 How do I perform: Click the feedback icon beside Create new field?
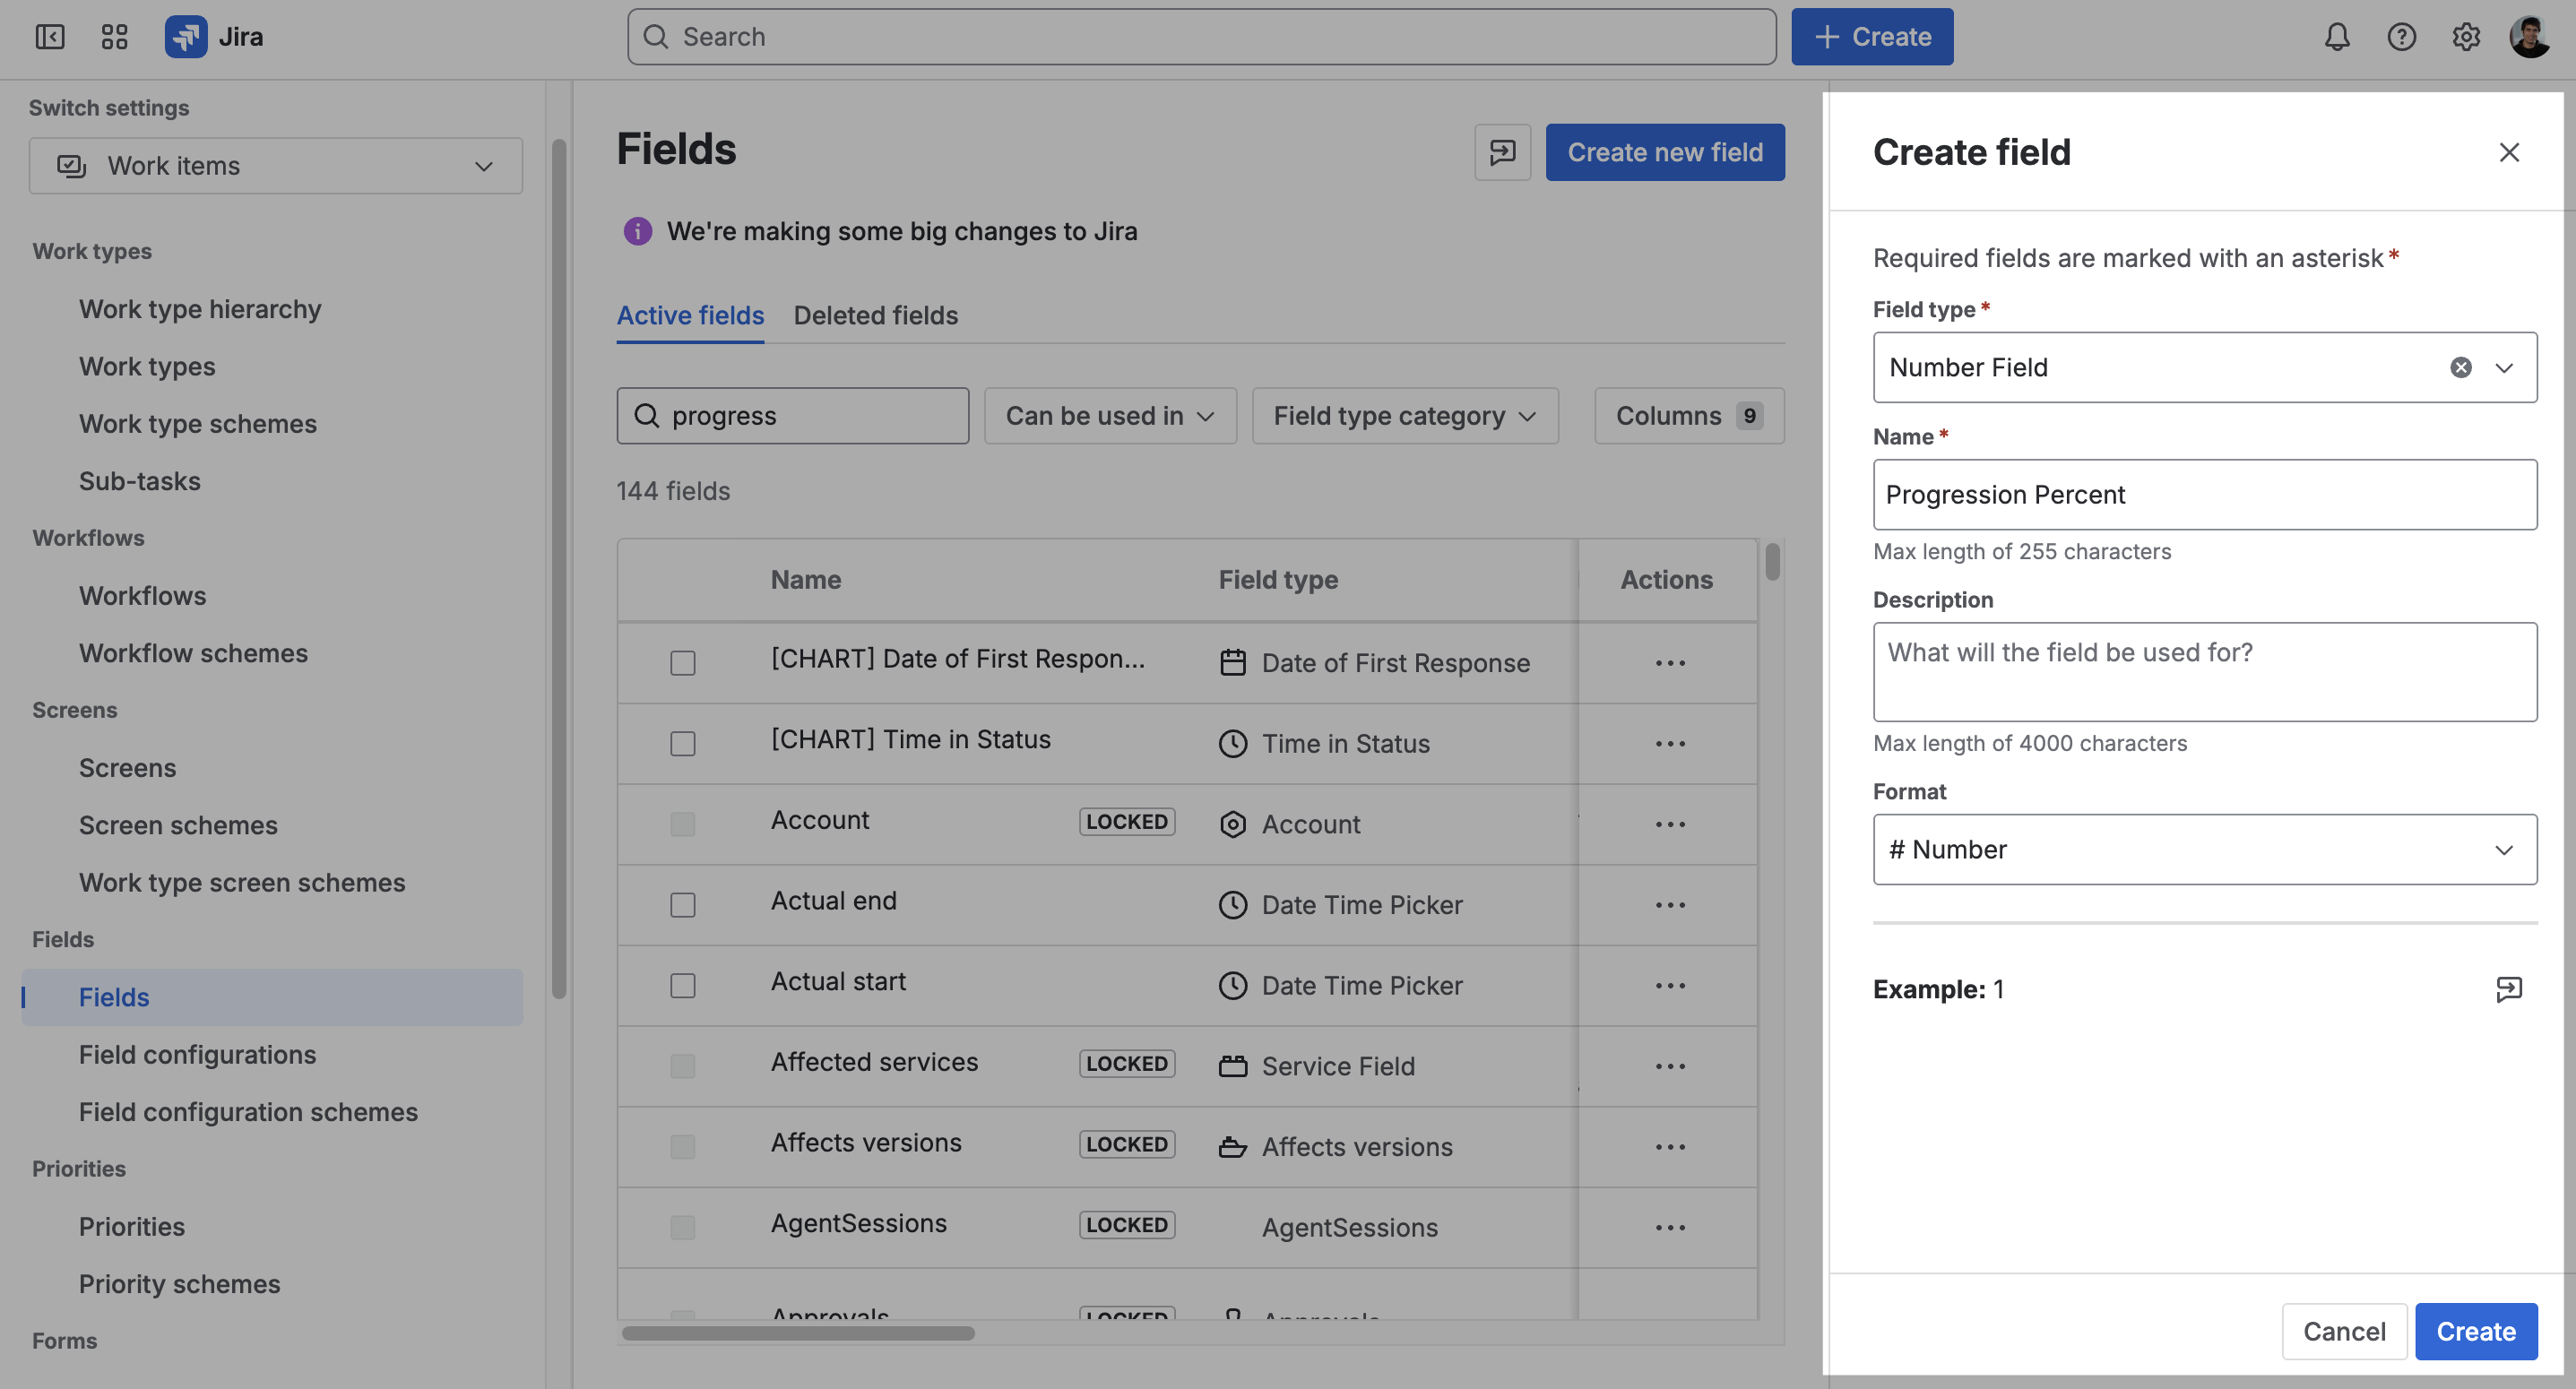[x=1502, y=152]
